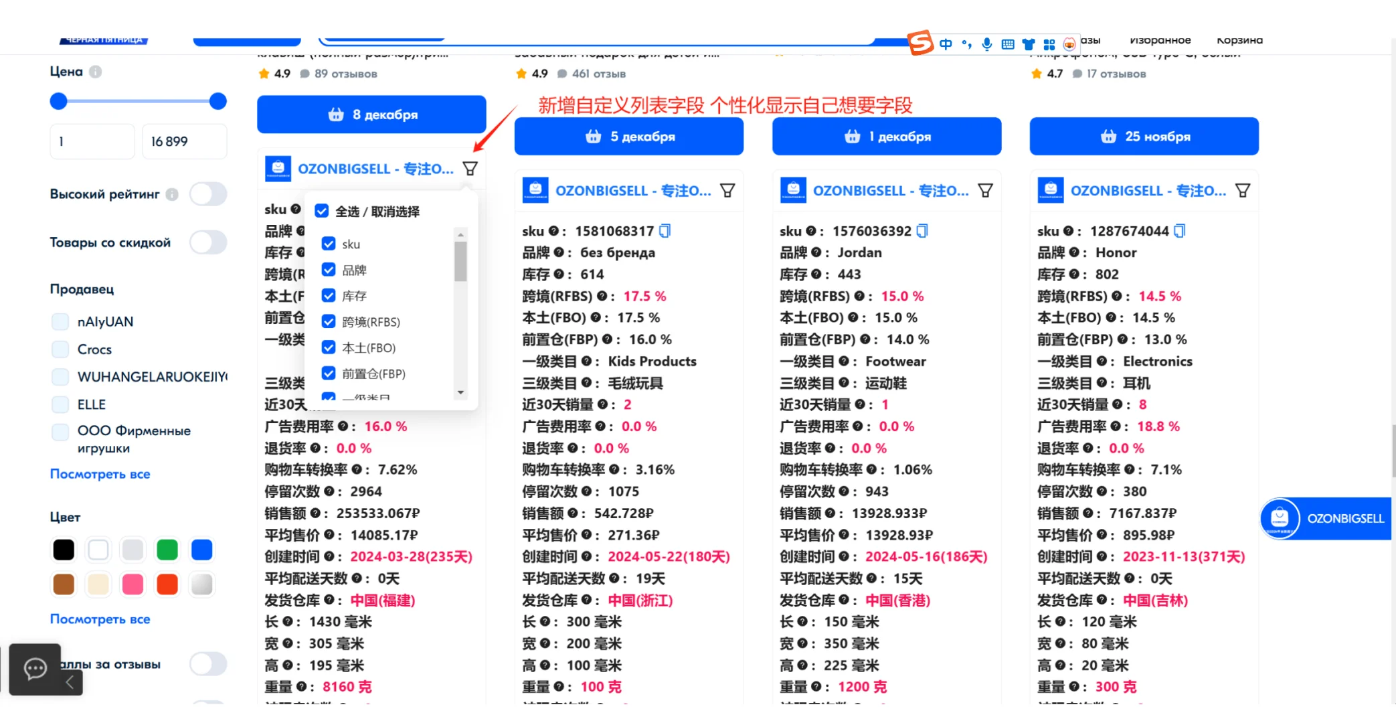Viewport: 1396px width, 723px height.
Task: Expand colors list with Посмотреть все
Action: click(100, 619)
